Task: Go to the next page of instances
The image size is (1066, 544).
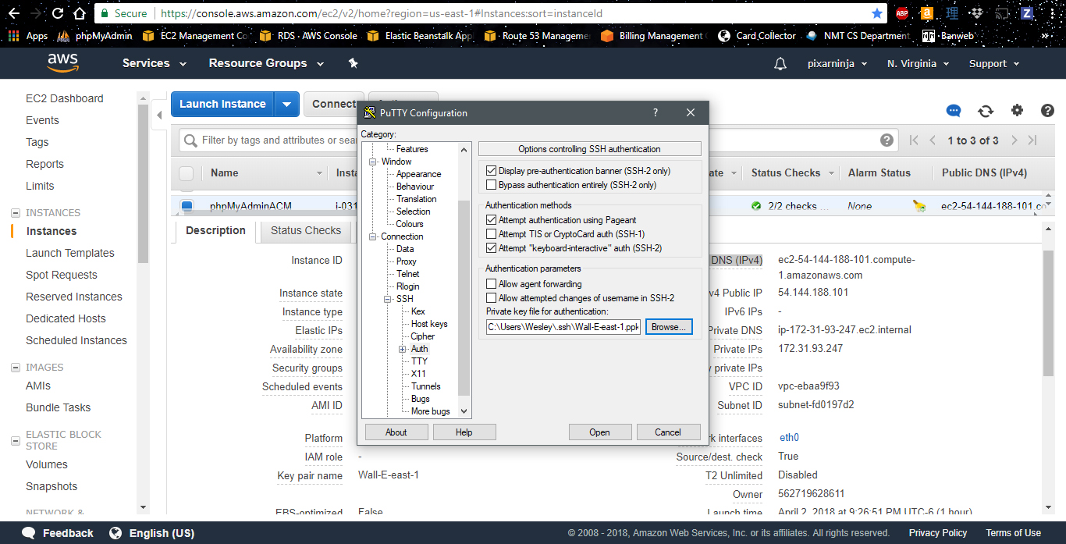Action: [1014, 140]
